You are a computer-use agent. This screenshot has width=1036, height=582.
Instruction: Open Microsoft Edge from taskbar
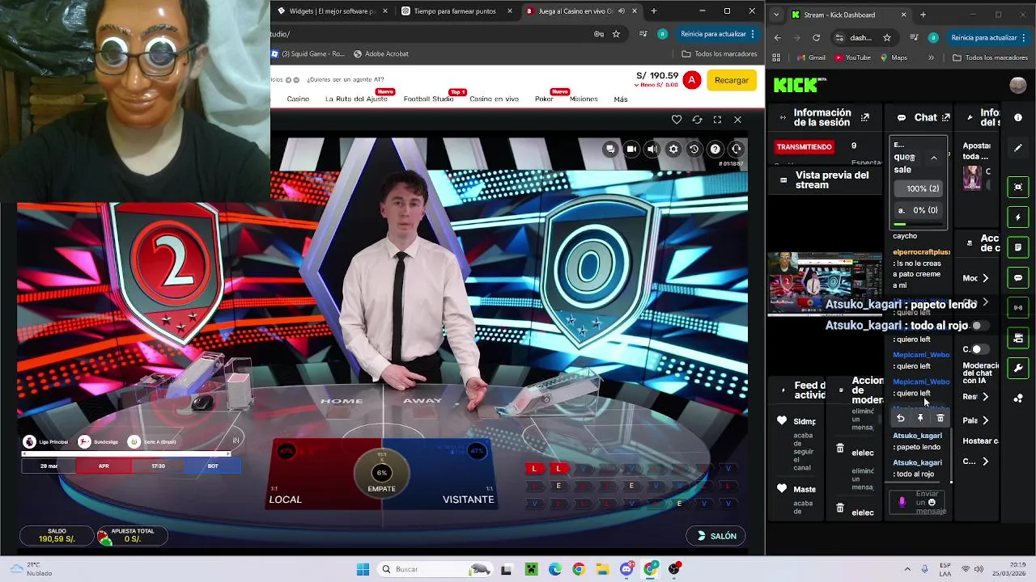pos(554,569)
